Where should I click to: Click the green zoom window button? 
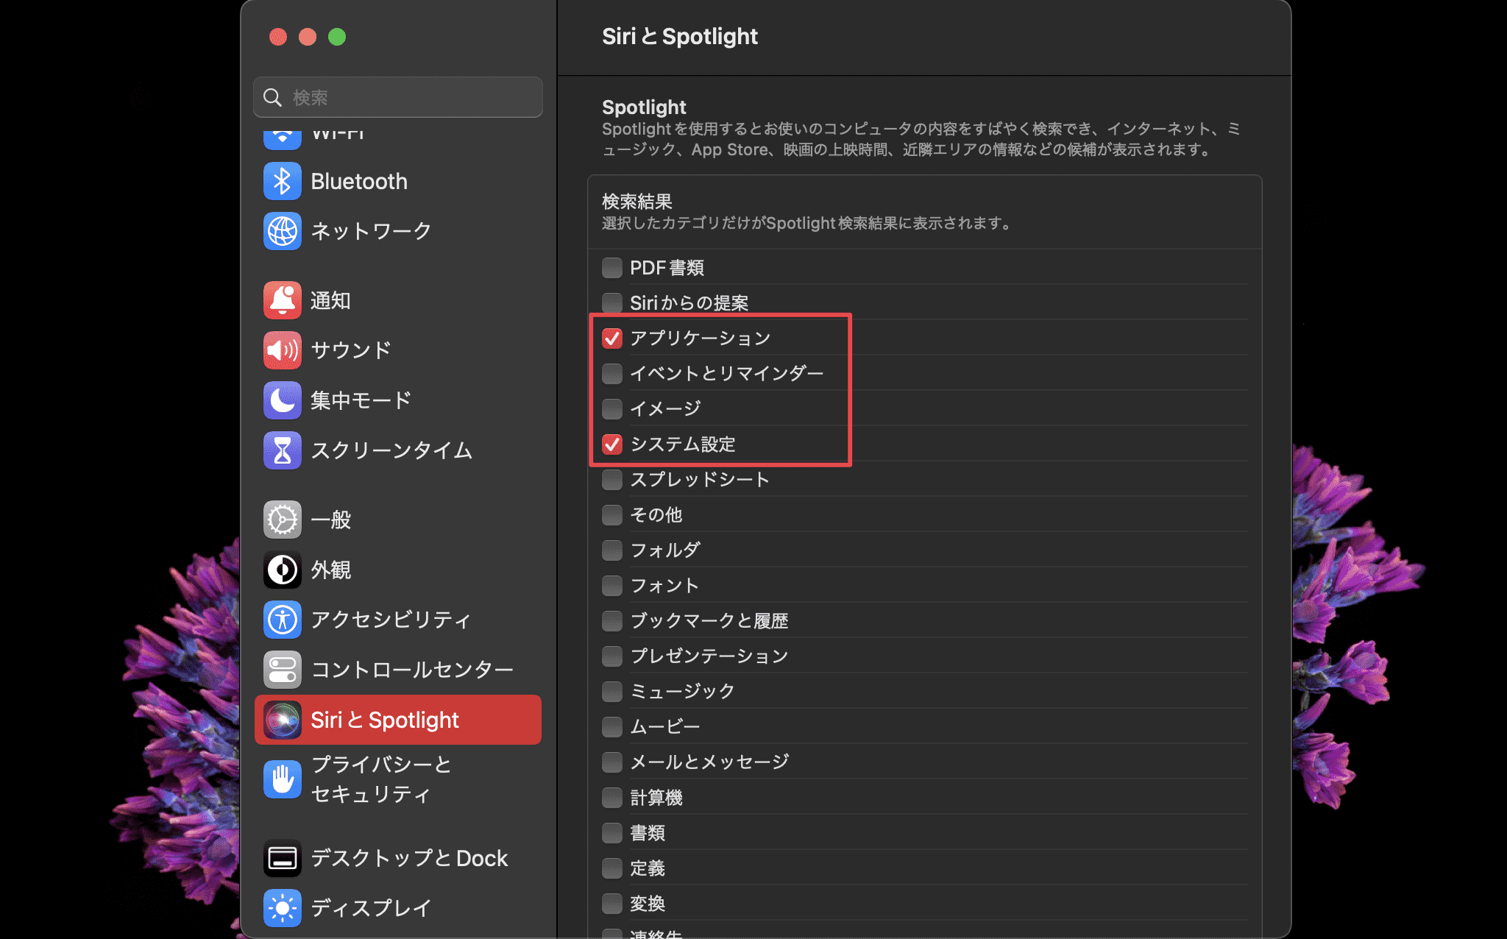coord(337,37)
